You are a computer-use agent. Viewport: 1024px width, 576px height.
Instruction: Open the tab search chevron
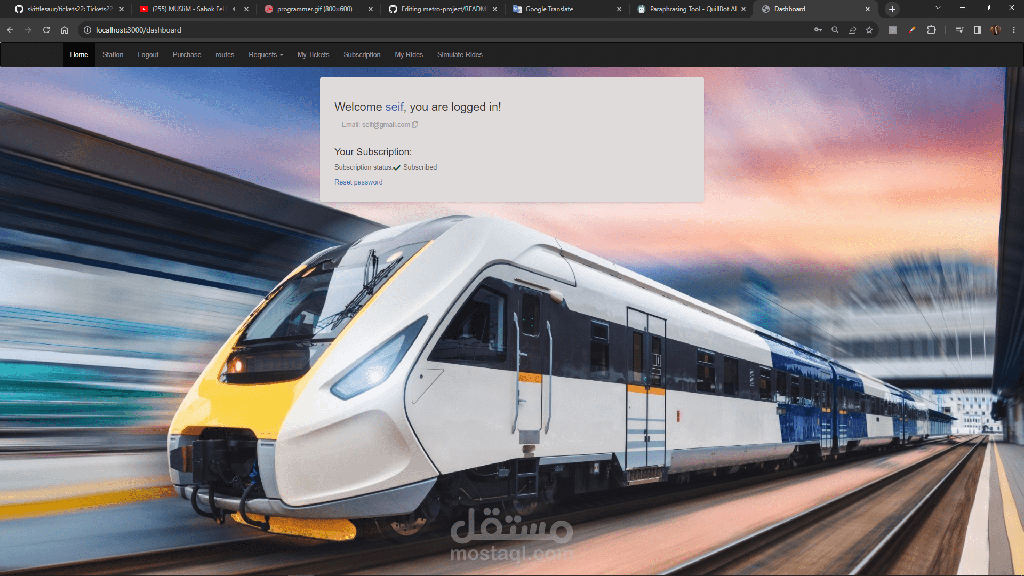pyautogui.click(x=938, y=8)
